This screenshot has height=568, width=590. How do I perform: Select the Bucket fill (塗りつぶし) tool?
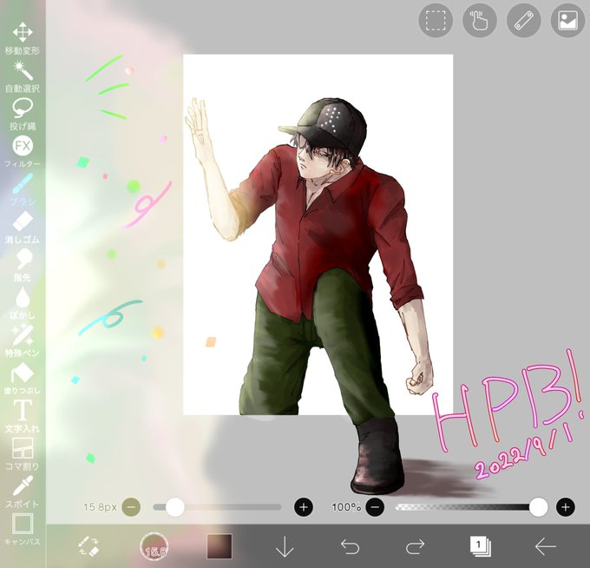click(x=23, y=378)
